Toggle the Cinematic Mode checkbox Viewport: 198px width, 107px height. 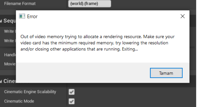[x=72, y=101]
